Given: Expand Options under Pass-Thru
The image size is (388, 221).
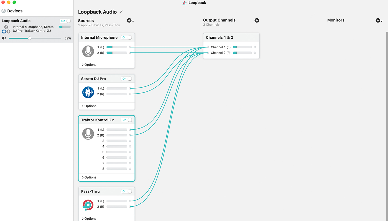Looking at the screenshot, I should click(x=89, y=219).
